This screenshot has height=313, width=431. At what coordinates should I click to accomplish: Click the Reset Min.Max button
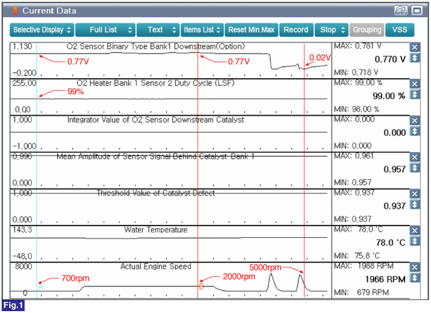(x=251, y=30)
